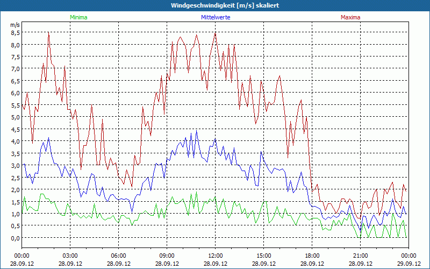The image size is (430, 269).
Task: Click the 09:00 time axis label
Action: [x=167, y=256]
